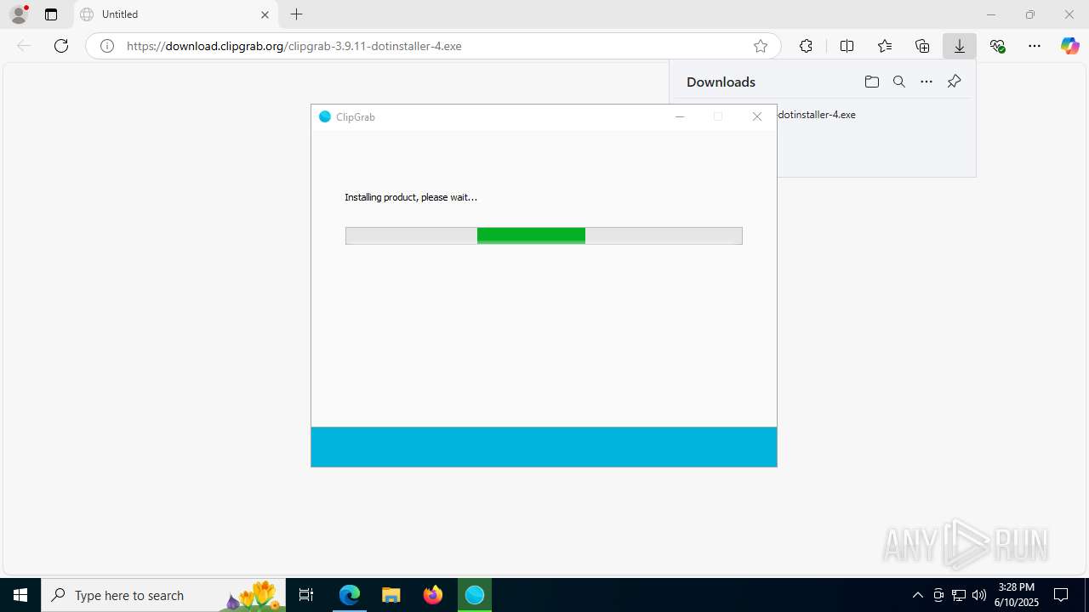This screenshot has width=1089, height=612.
Task: Open the Windows Start menu
Action: pyautogui.click(x=20, y=595)
